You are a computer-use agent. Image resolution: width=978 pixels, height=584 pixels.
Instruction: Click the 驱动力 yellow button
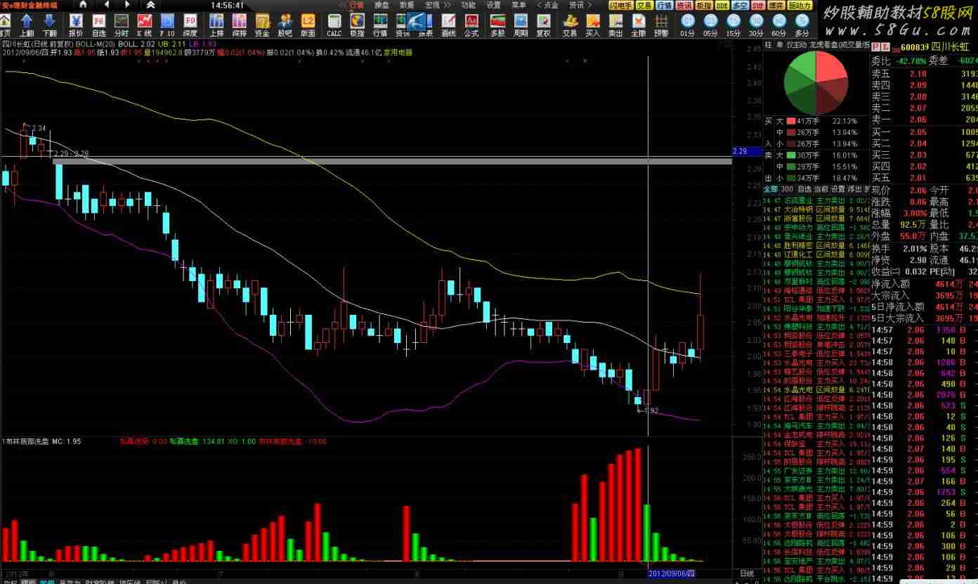point(800,5)
